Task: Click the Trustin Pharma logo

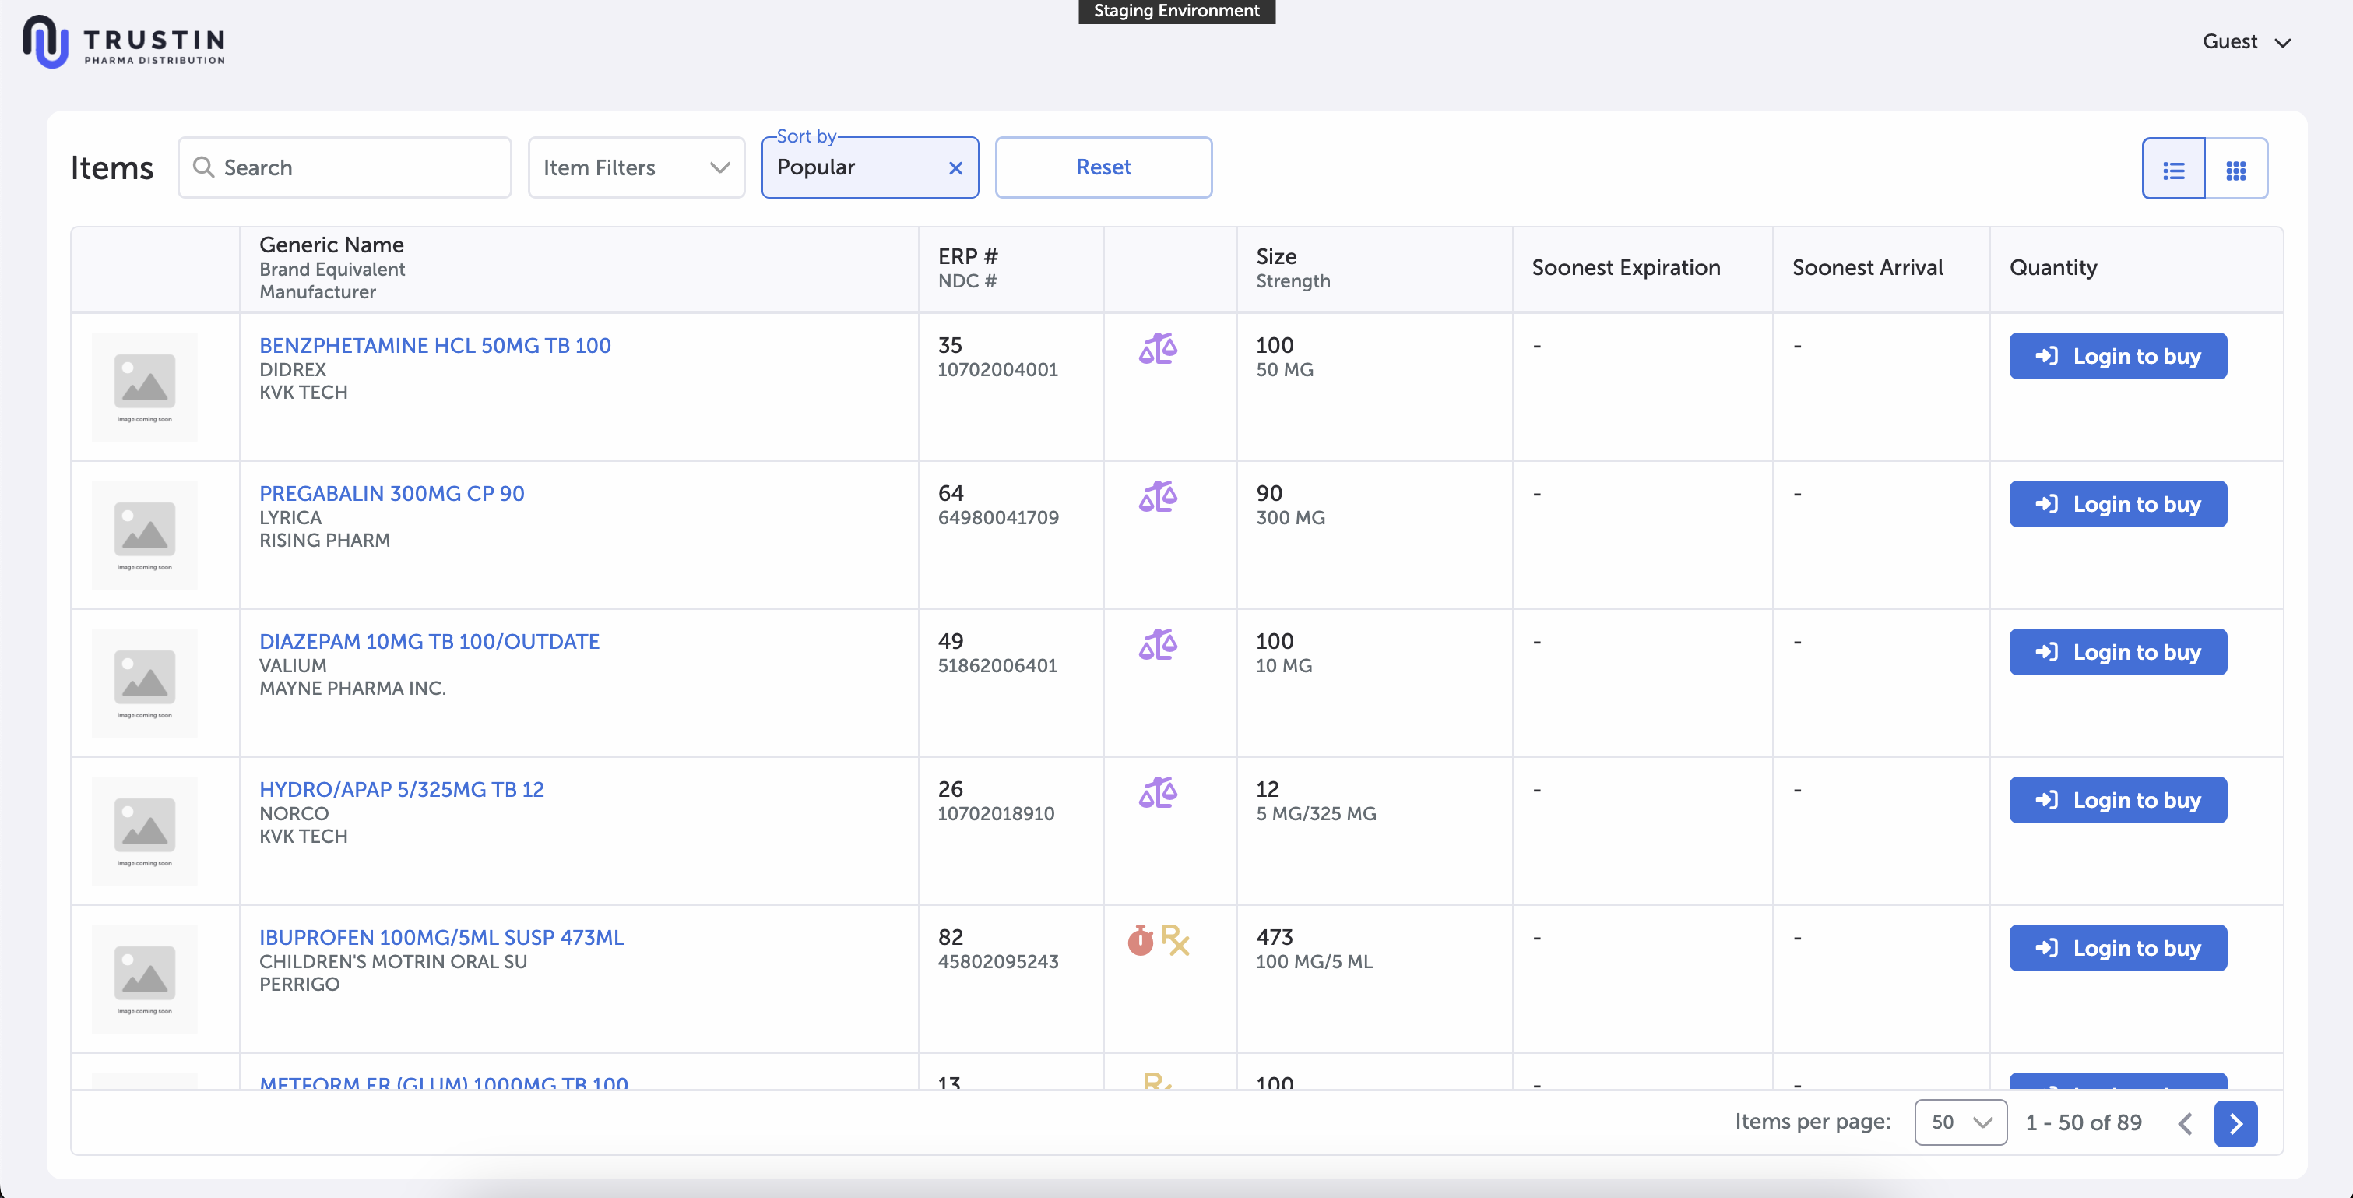Action: 125,42
